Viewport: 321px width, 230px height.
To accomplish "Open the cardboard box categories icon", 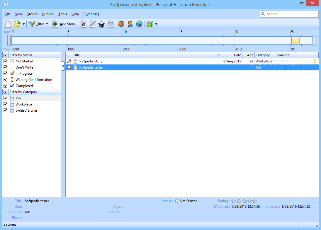I will (x=121, y=24).
